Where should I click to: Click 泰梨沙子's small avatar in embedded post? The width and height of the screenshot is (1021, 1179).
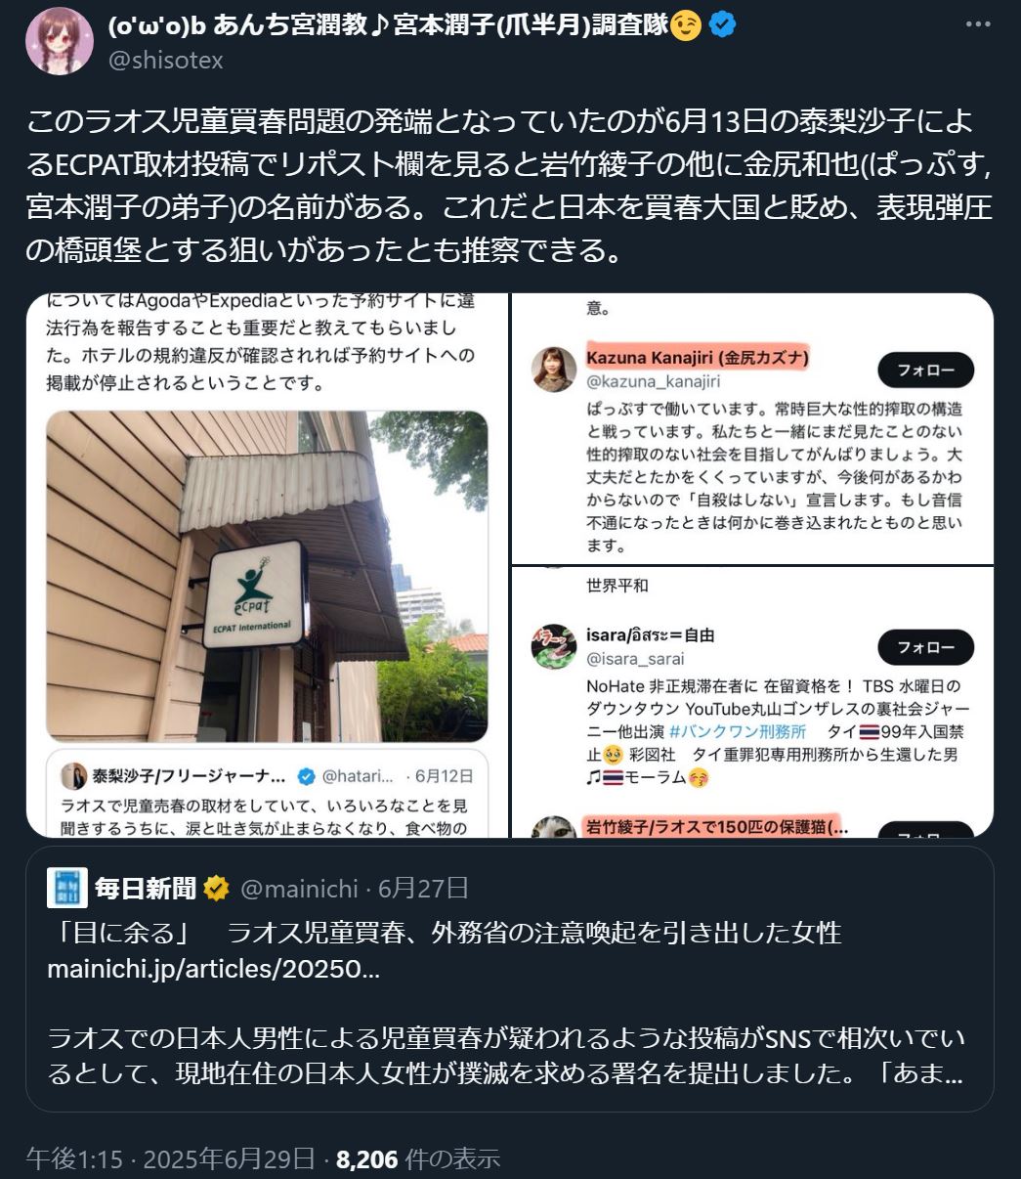73,776
